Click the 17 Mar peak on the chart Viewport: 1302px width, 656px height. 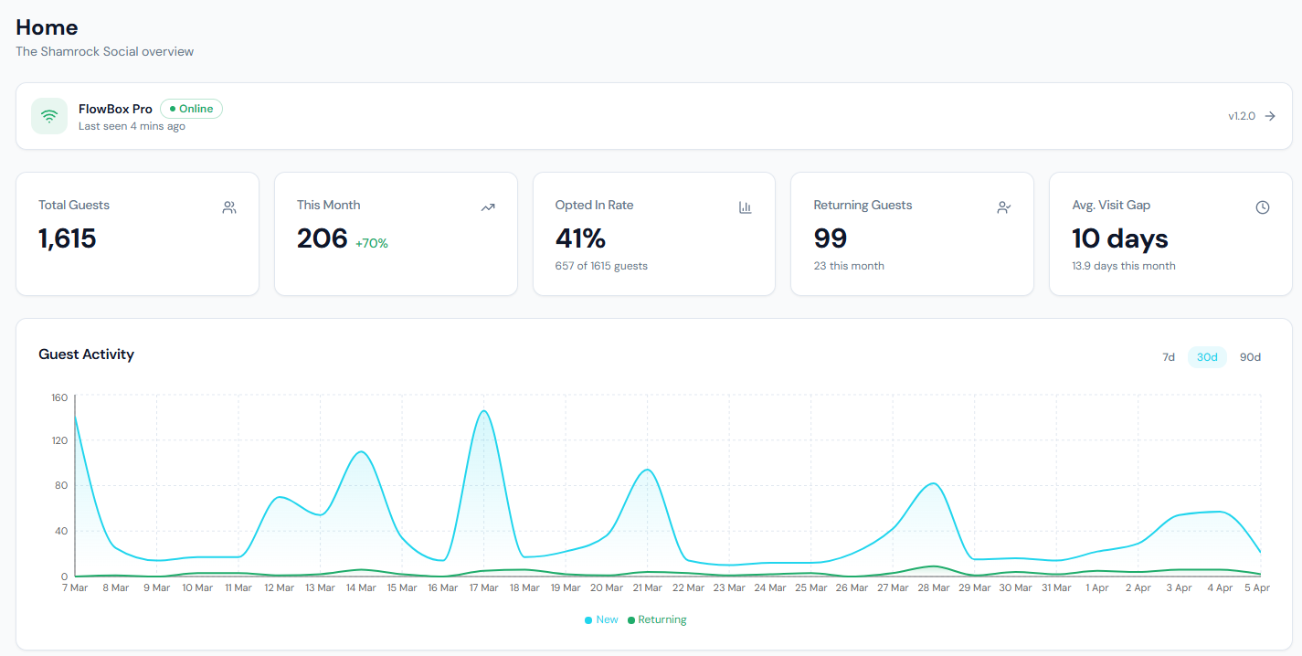point(483,411)
